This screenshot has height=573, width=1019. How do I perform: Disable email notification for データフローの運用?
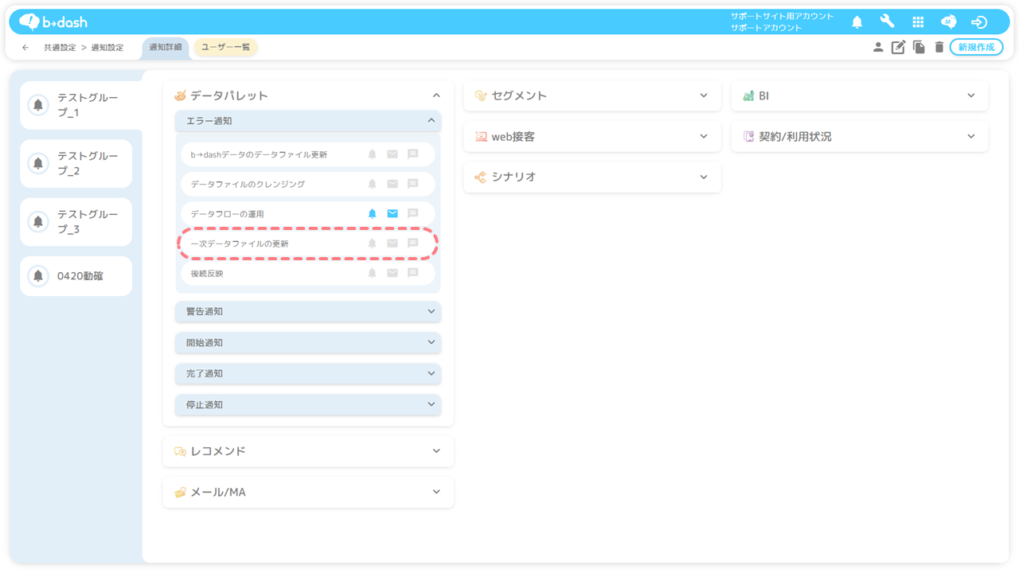point(392,214)
